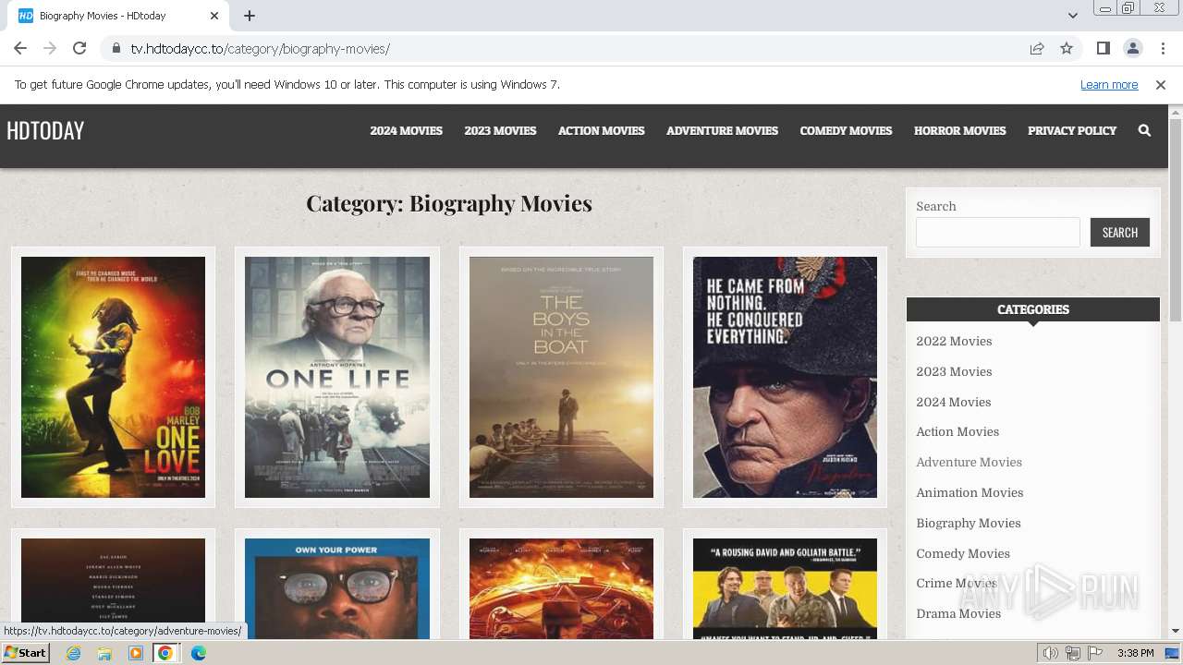This screenshot has height=665, width=1183.
Task: Open Adventure Movies category in sidebar
Action: tap(969, 462)
